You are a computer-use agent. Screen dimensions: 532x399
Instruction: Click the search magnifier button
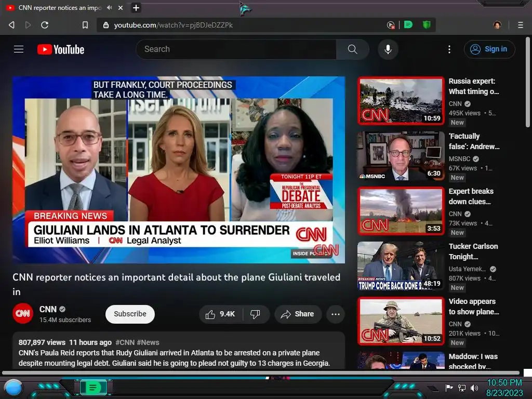pos(353,49)
